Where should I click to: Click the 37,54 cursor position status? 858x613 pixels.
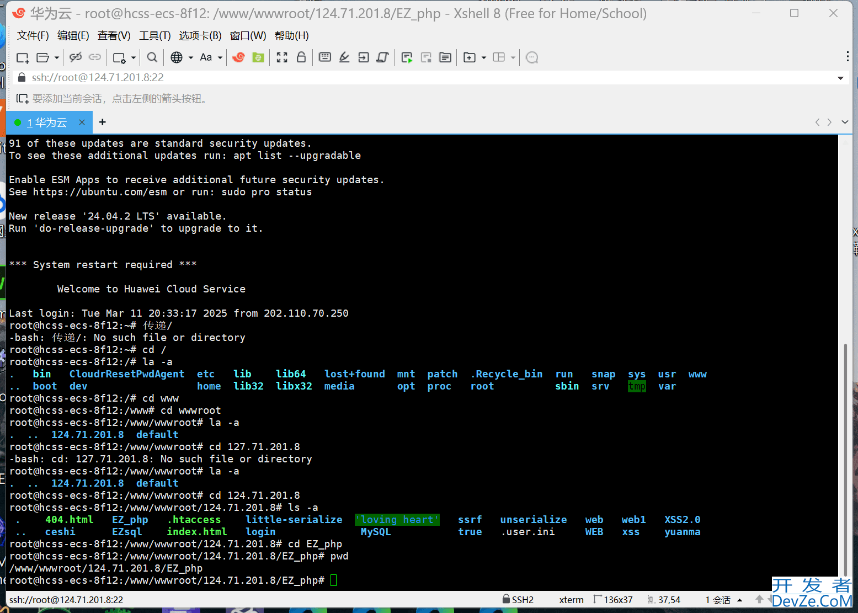pos(664,600)
